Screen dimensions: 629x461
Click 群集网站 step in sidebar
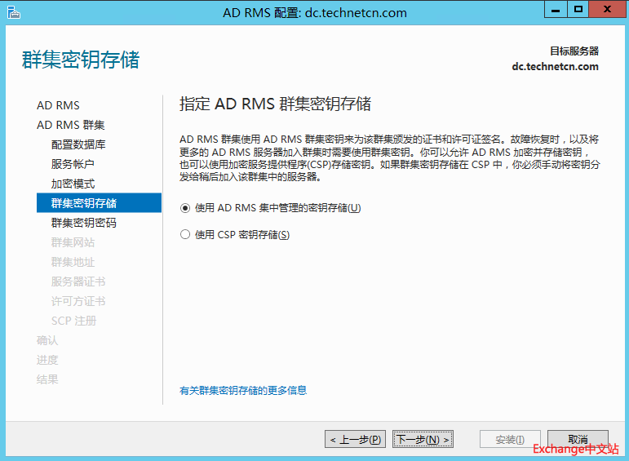pyautogui.click(x=73, y=242)
